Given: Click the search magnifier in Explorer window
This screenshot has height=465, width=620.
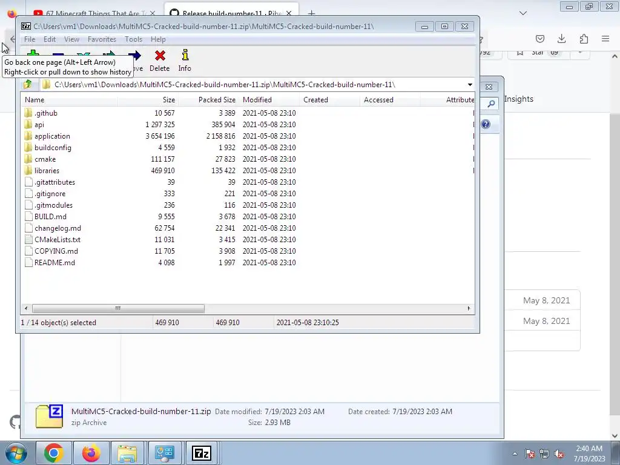Looking at the screenshot, I should 490,104.
